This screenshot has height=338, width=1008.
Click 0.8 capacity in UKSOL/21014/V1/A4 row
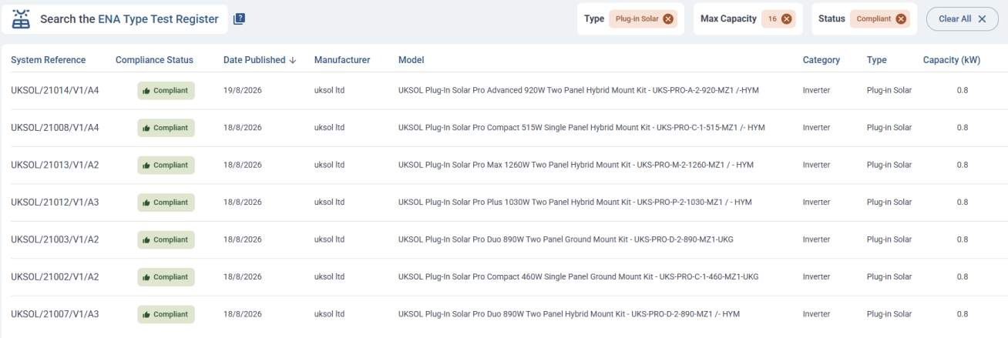962,91
